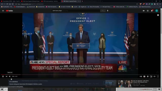Bookmark this page using the bookmark icon

pos(13,4)
